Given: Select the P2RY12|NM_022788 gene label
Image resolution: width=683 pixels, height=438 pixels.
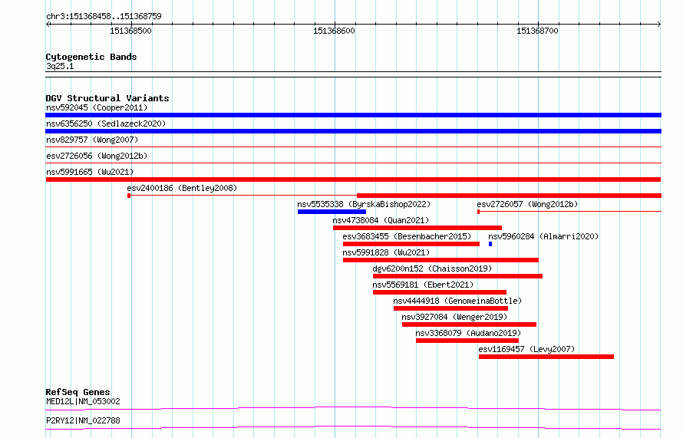Looking at the screenshot, I should (83, 420).
